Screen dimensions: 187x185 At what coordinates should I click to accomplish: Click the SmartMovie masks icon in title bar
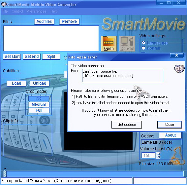(x=4, y=4)
